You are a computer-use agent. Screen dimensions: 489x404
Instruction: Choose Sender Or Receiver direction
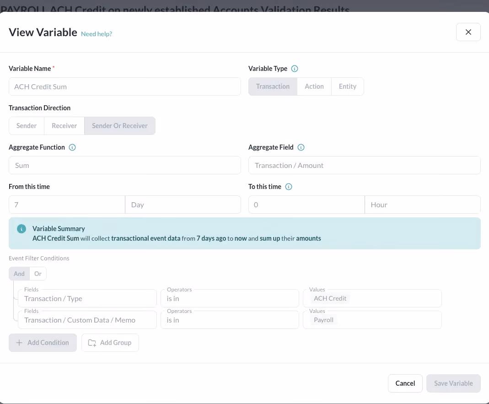point(120,126)
